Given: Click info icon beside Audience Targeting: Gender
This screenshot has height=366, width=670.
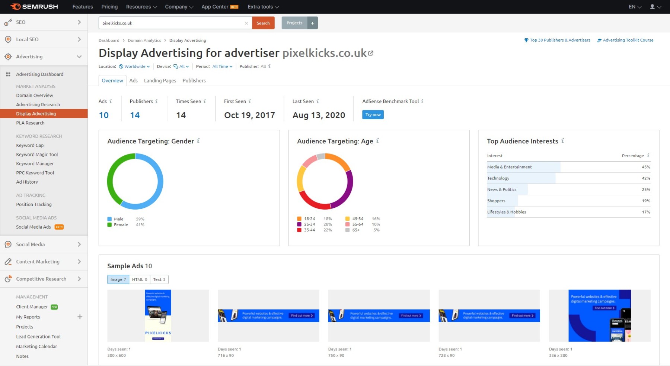Looking at the screenshot, I should [x=198, y=140].
